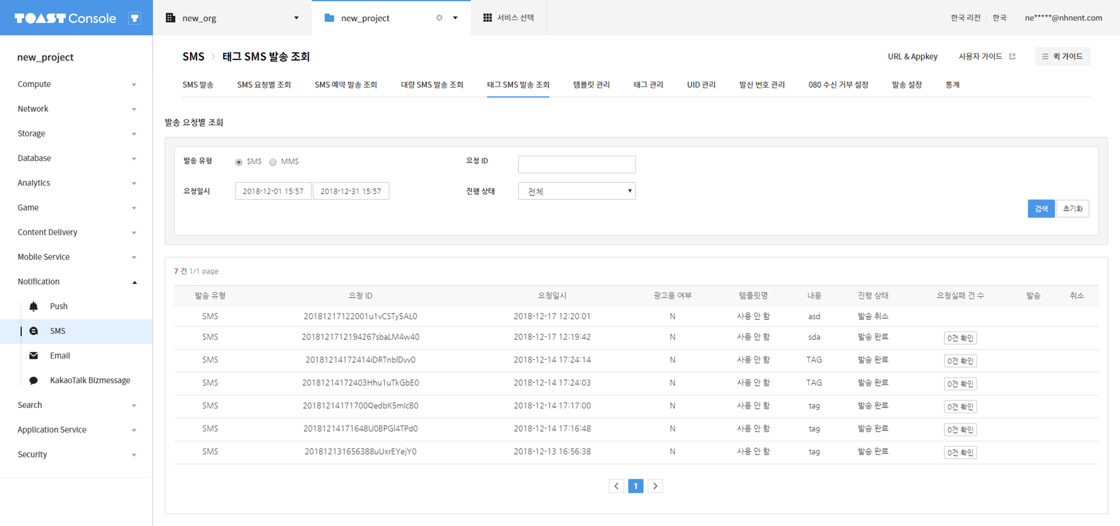Screen dimensions: 1120x526
Task: Switch to SMS 예약 발송 조회 tab
Action: (x=346, y=85)
